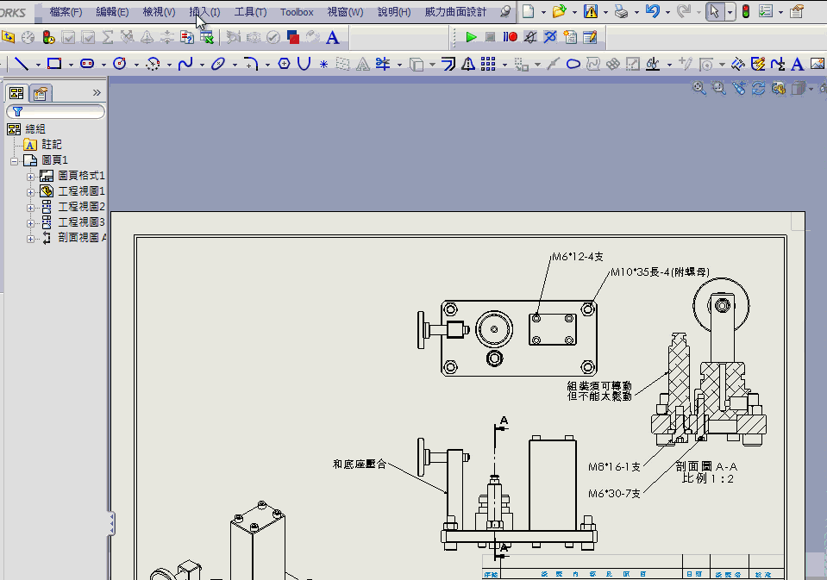Click the Undo icon in the standard toolbar
Image resolution: width=827 pixels, height=580 pixels.
[653, 10]
